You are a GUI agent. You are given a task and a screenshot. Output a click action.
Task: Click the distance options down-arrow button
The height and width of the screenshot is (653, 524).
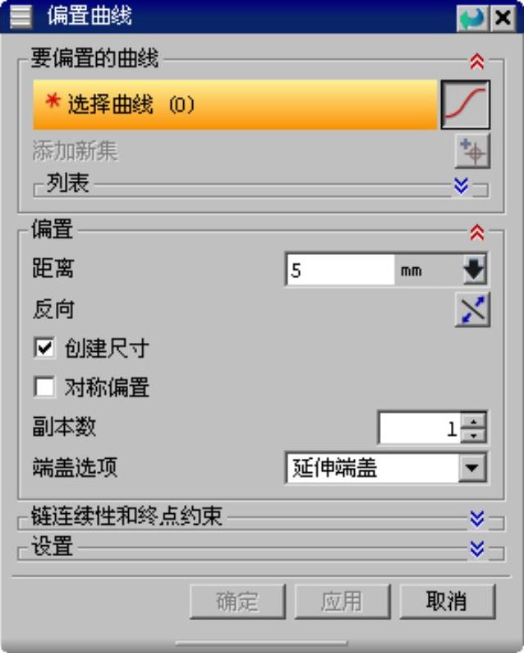pyautogui.click(x=475, y=270)
